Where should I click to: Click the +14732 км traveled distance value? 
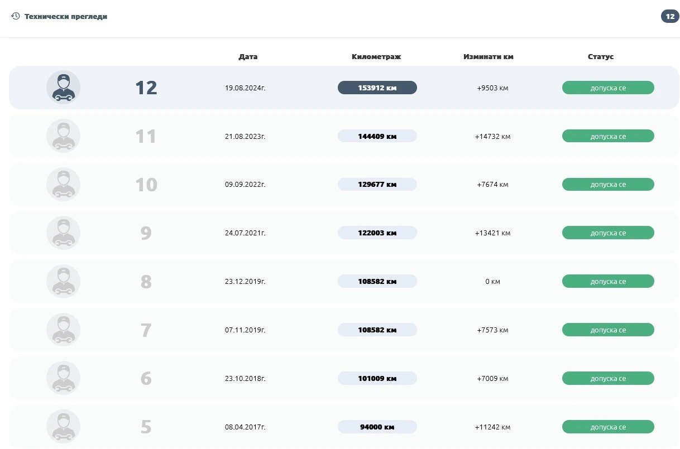click(492, 137)
